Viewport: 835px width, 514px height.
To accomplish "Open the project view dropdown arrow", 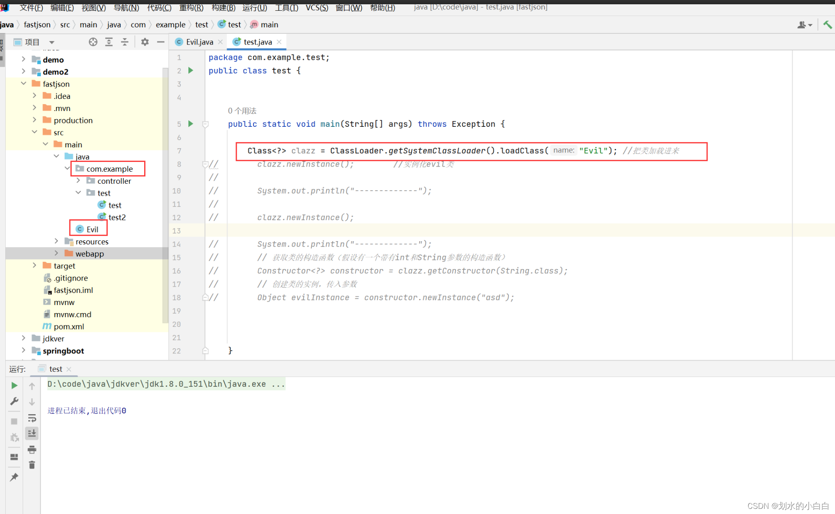I will 52,42.
